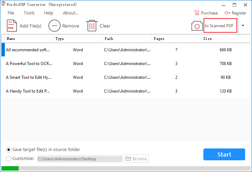Click the camera scanned PDF icon
Viewport: 252px width, 172px height.
click(x=197, y=26)
